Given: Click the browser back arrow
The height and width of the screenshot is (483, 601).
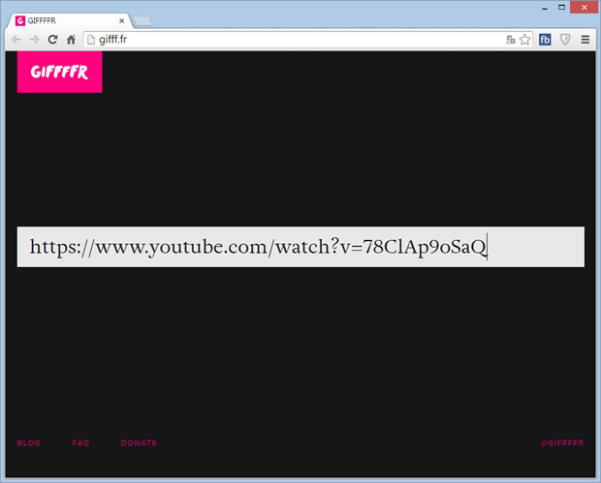Looking at the screenshot, I should click(16, 40).
